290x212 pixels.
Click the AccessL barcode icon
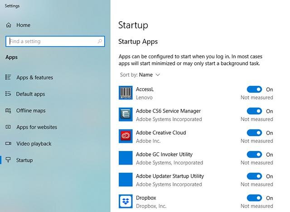126,93
